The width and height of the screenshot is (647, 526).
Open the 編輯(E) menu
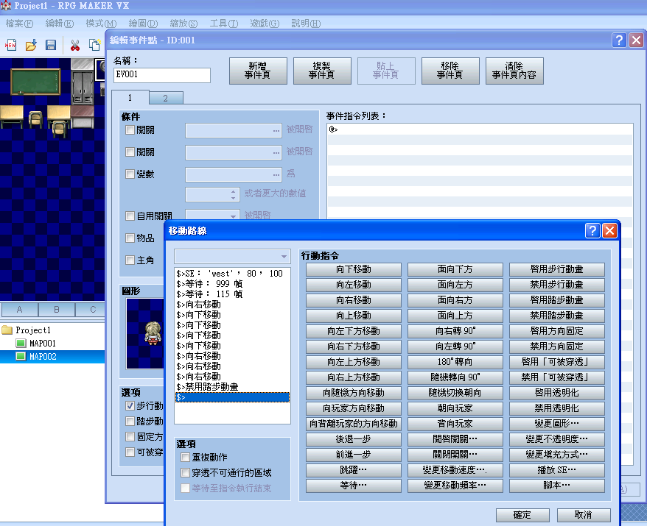60,24
